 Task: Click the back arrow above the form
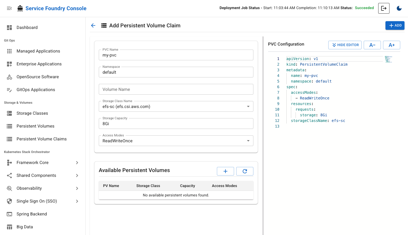[93, 25]
